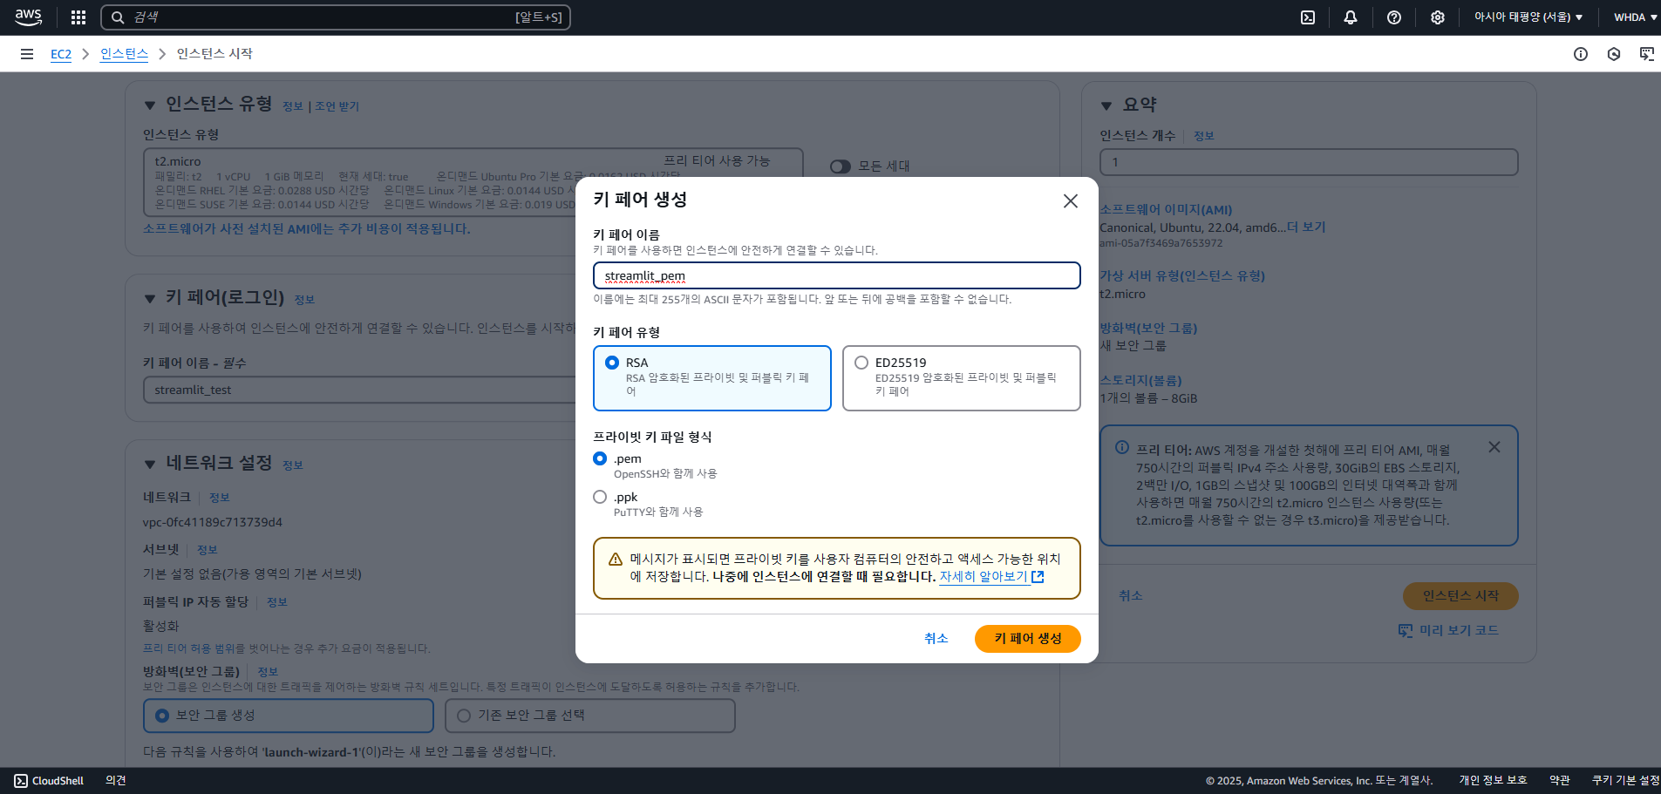Image resolution: width=1661 pixels, height=794 pixels.
Task: Go to the EC2 breadcrumb link
Action: point(61,54)
